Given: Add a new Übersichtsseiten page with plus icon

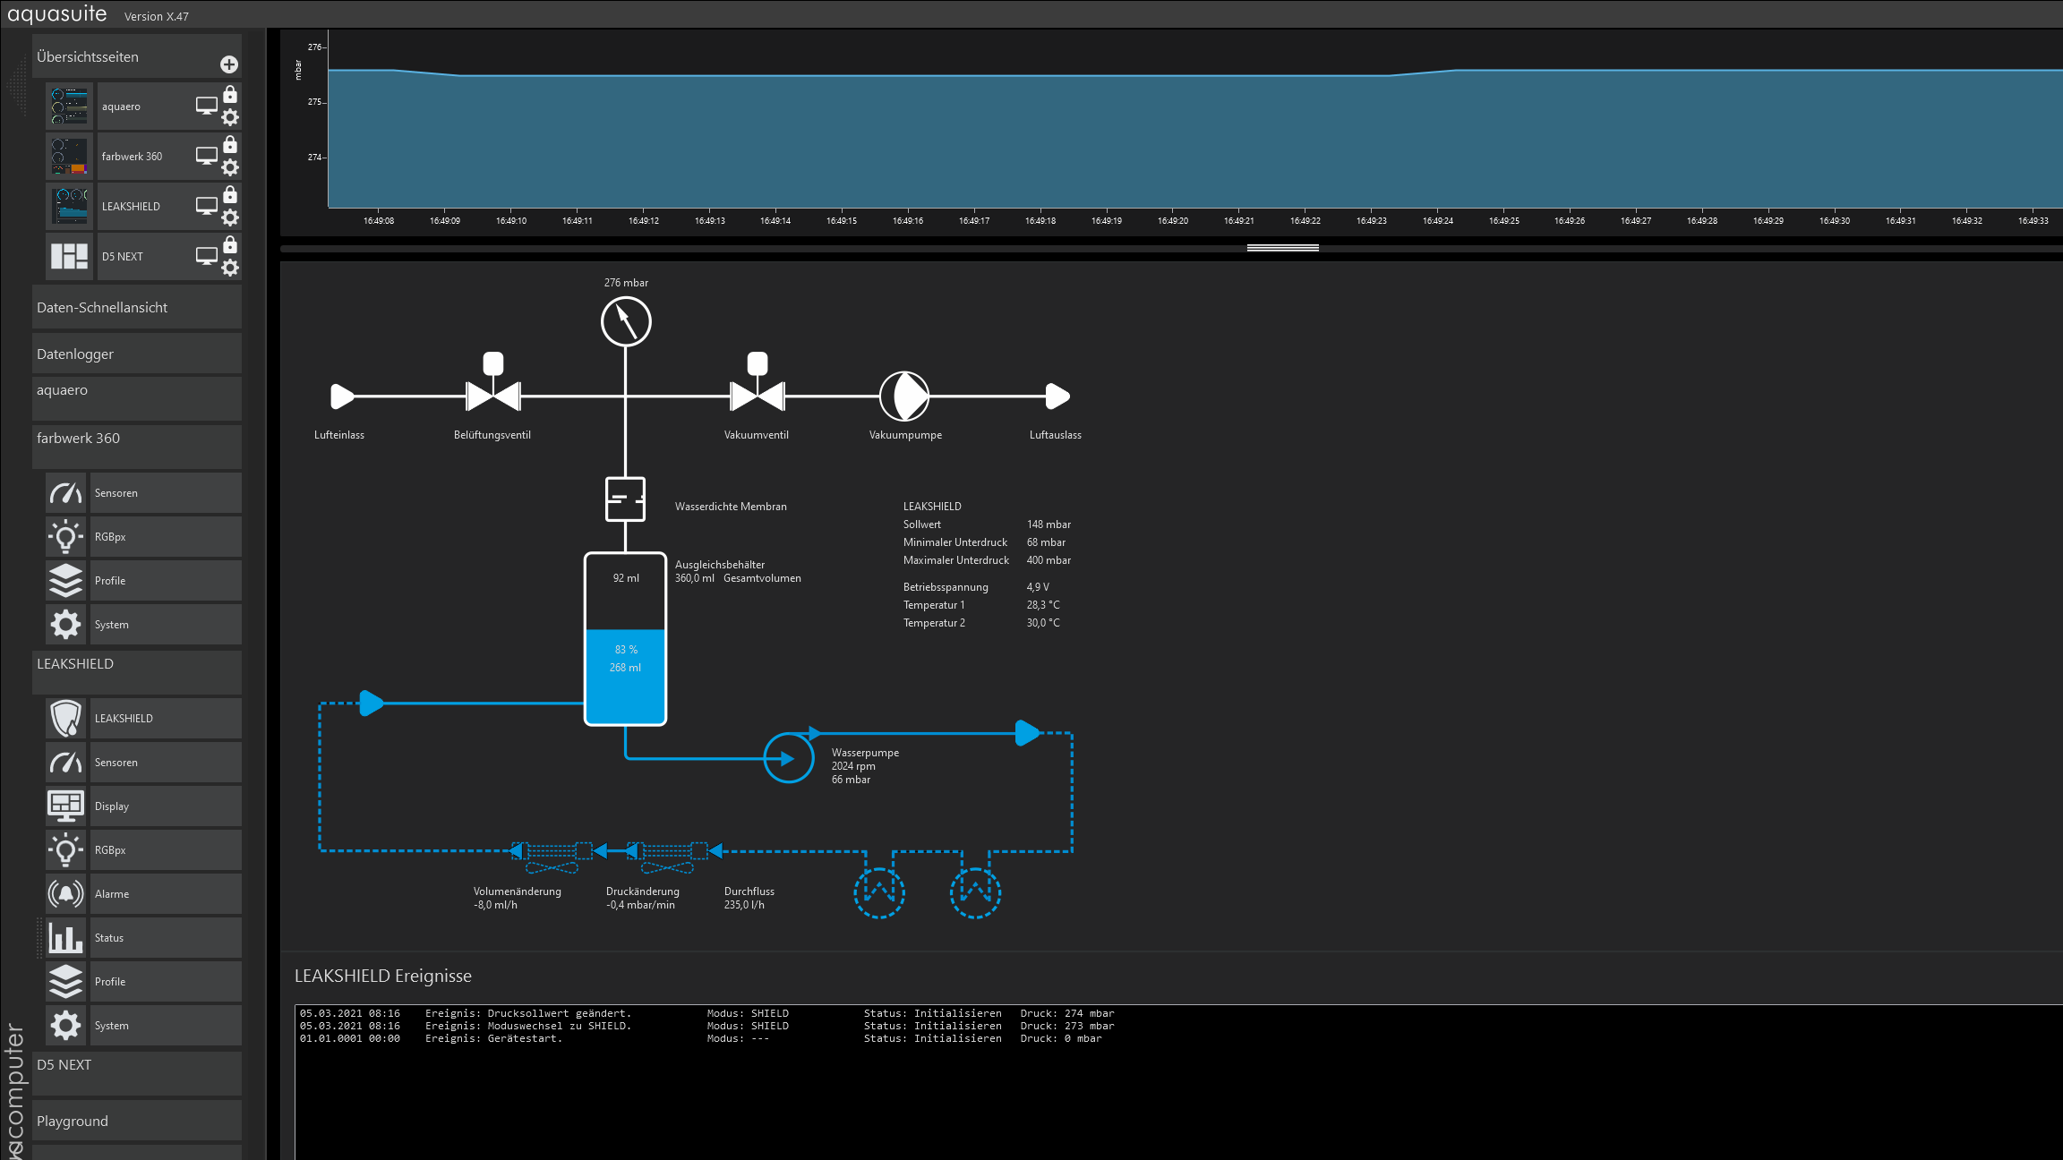Looking at the screenshot, I should tap(229, 64).
